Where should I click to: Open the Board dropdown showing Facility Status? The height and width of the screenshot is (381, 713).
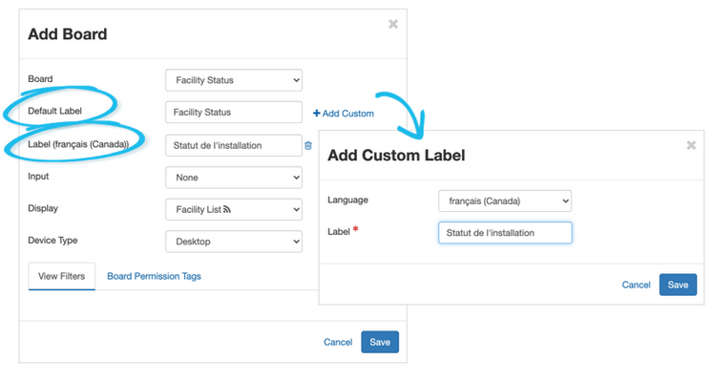click(x=234, y=80)
